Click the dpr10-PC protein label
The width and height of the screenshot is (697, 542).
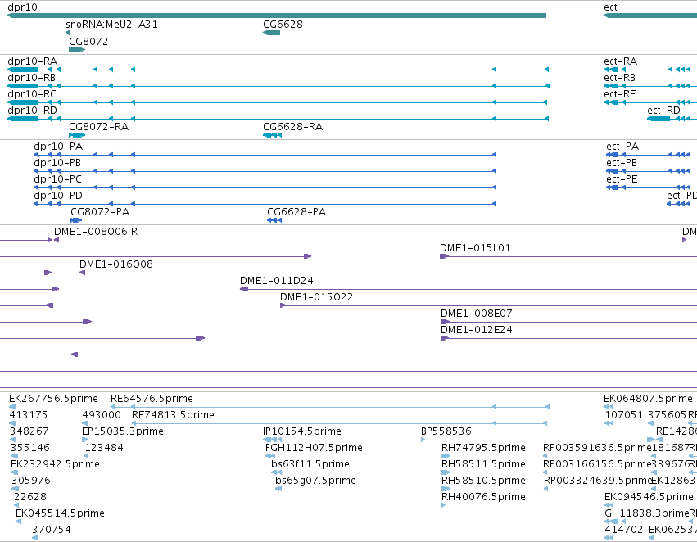coord(58,179)
